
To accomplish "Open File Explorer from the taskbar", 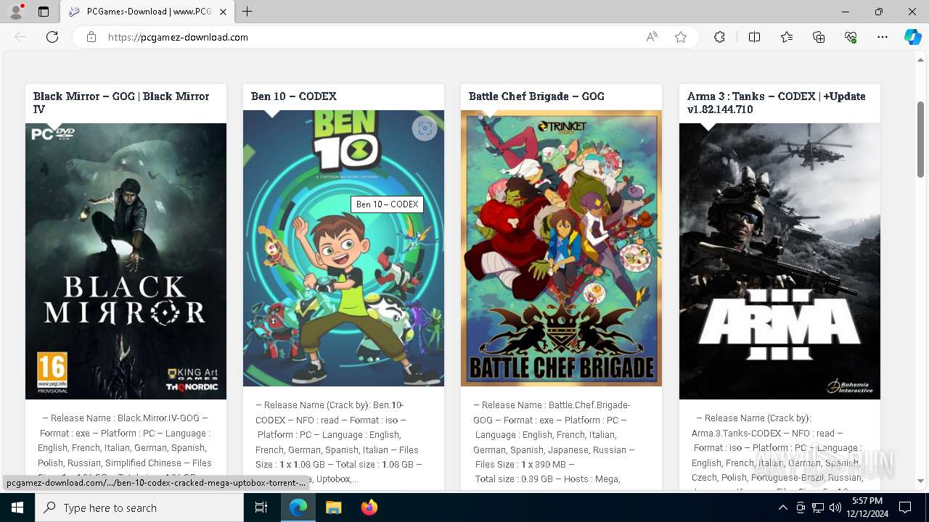I will pyautogui.click(x=334, y=507).
